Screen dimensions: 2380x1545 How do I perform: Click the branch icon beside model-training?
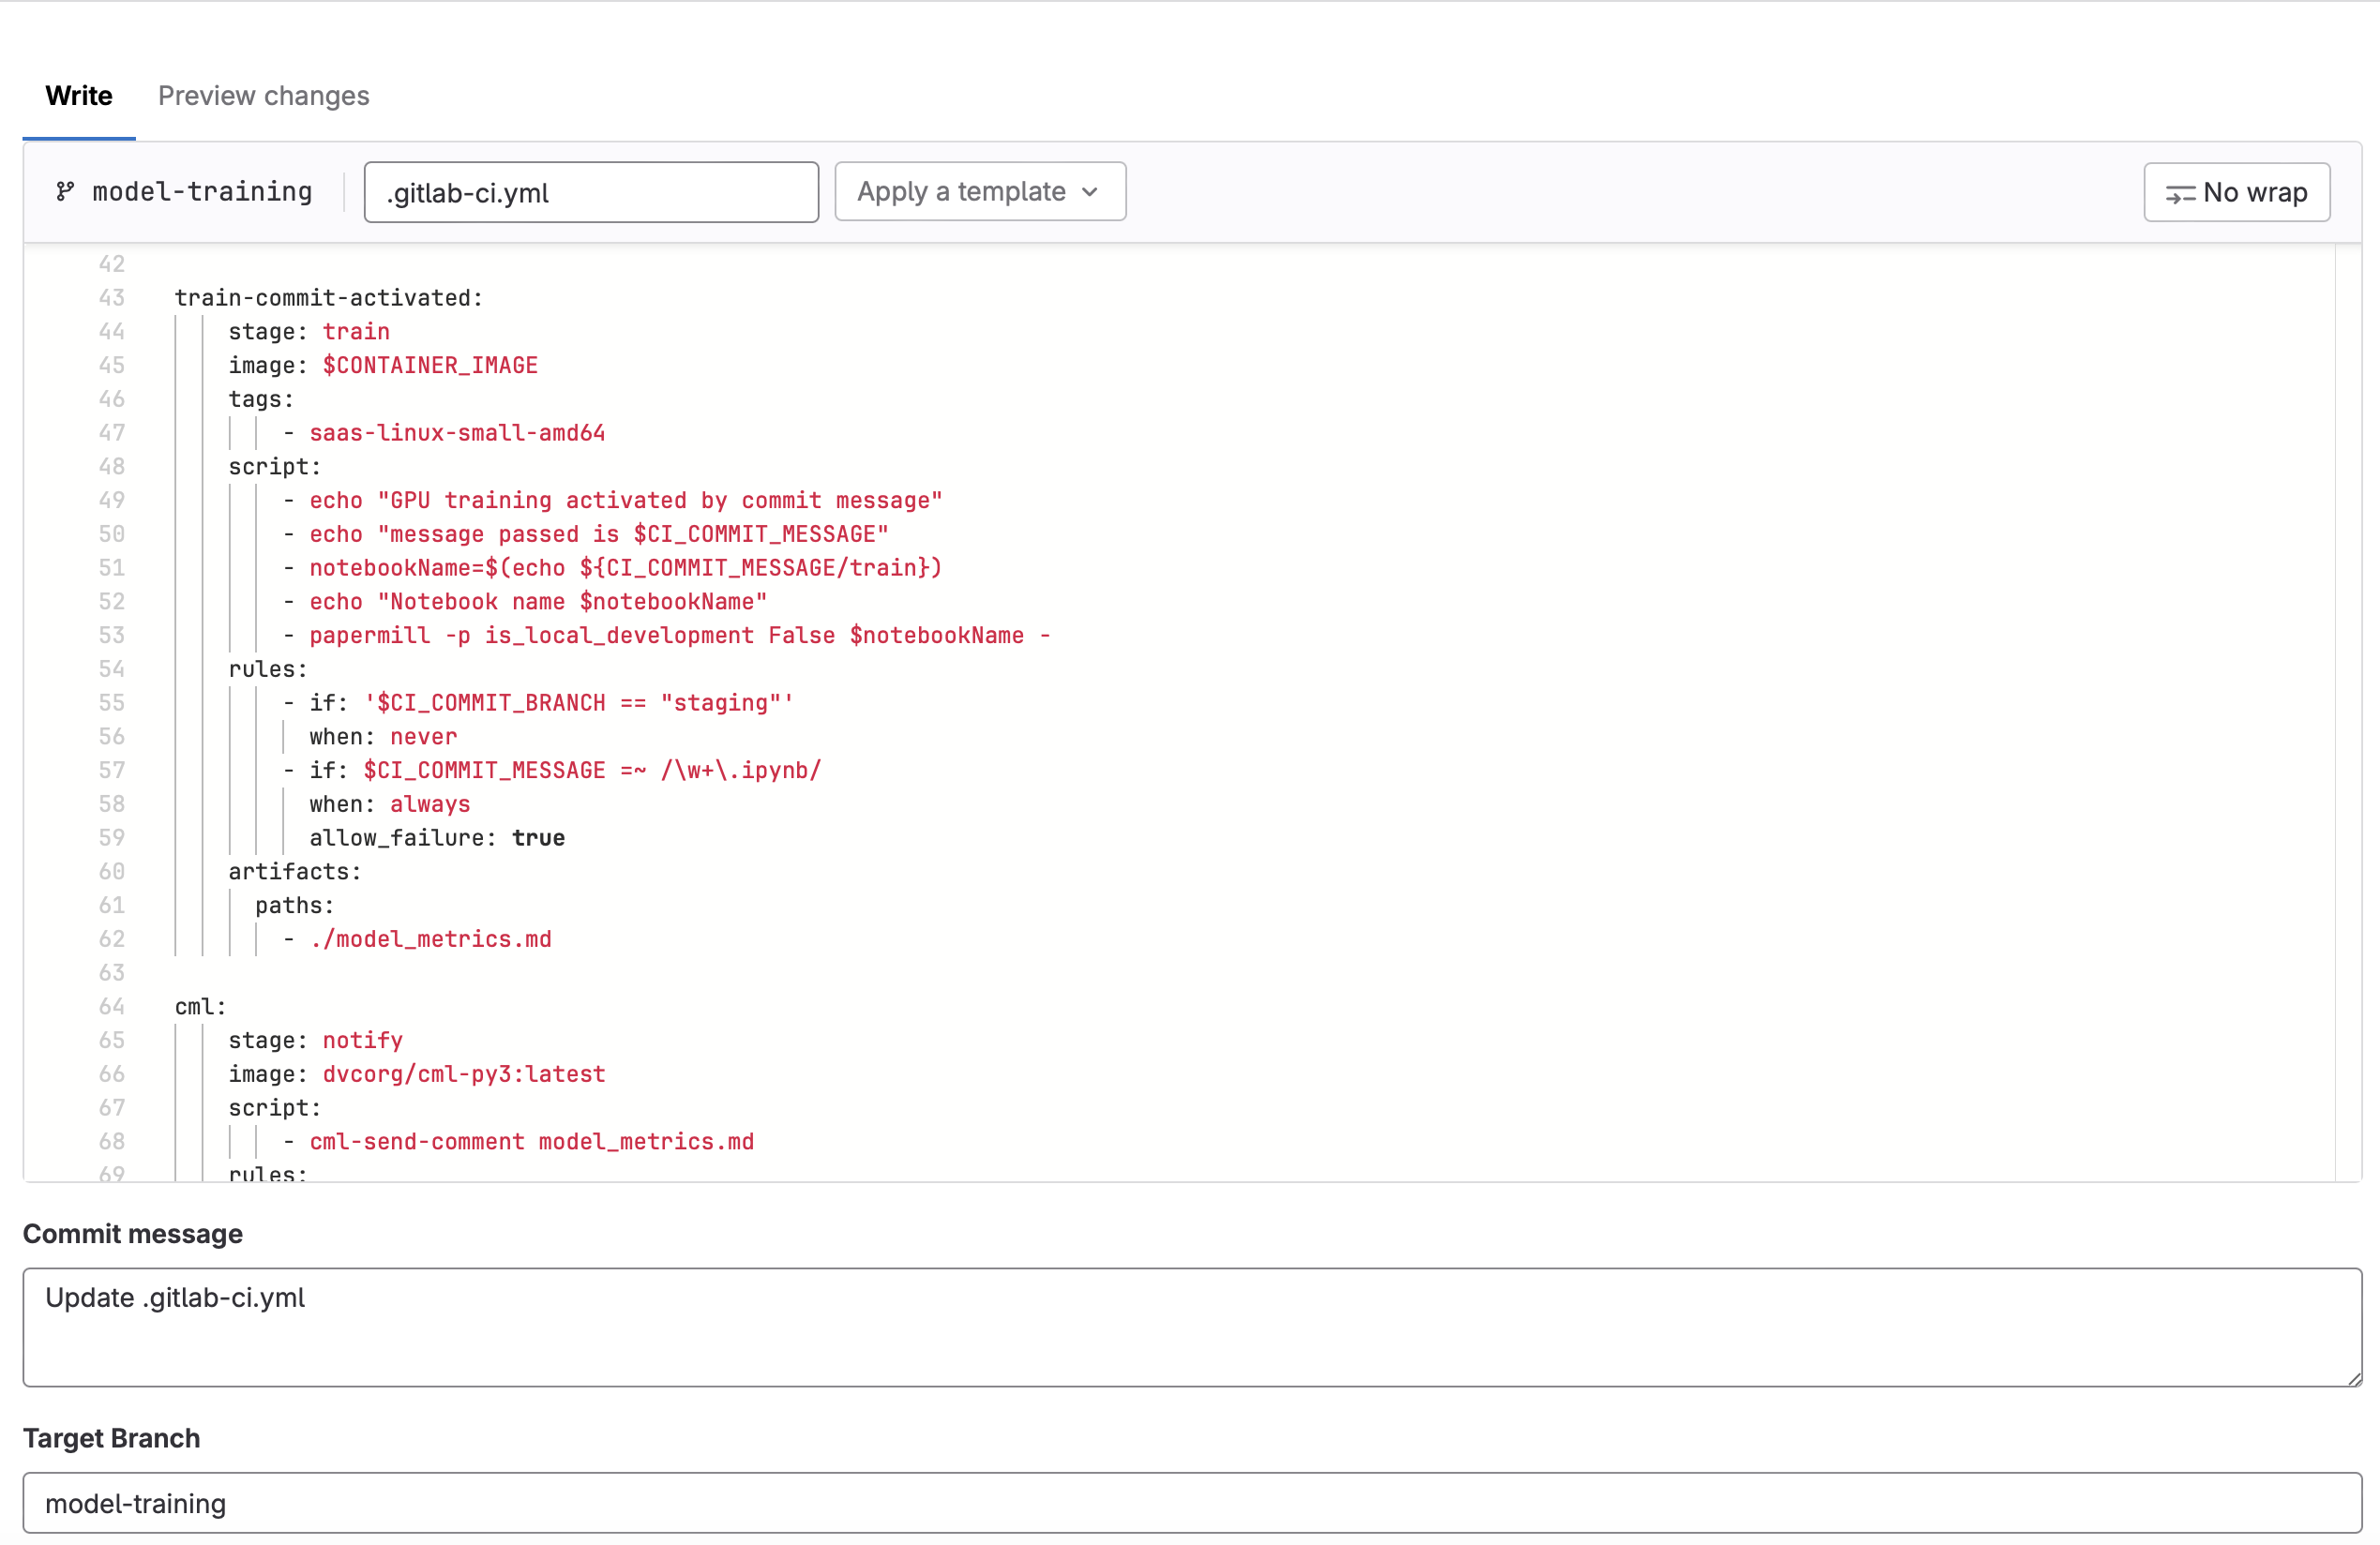coord(66,191)
